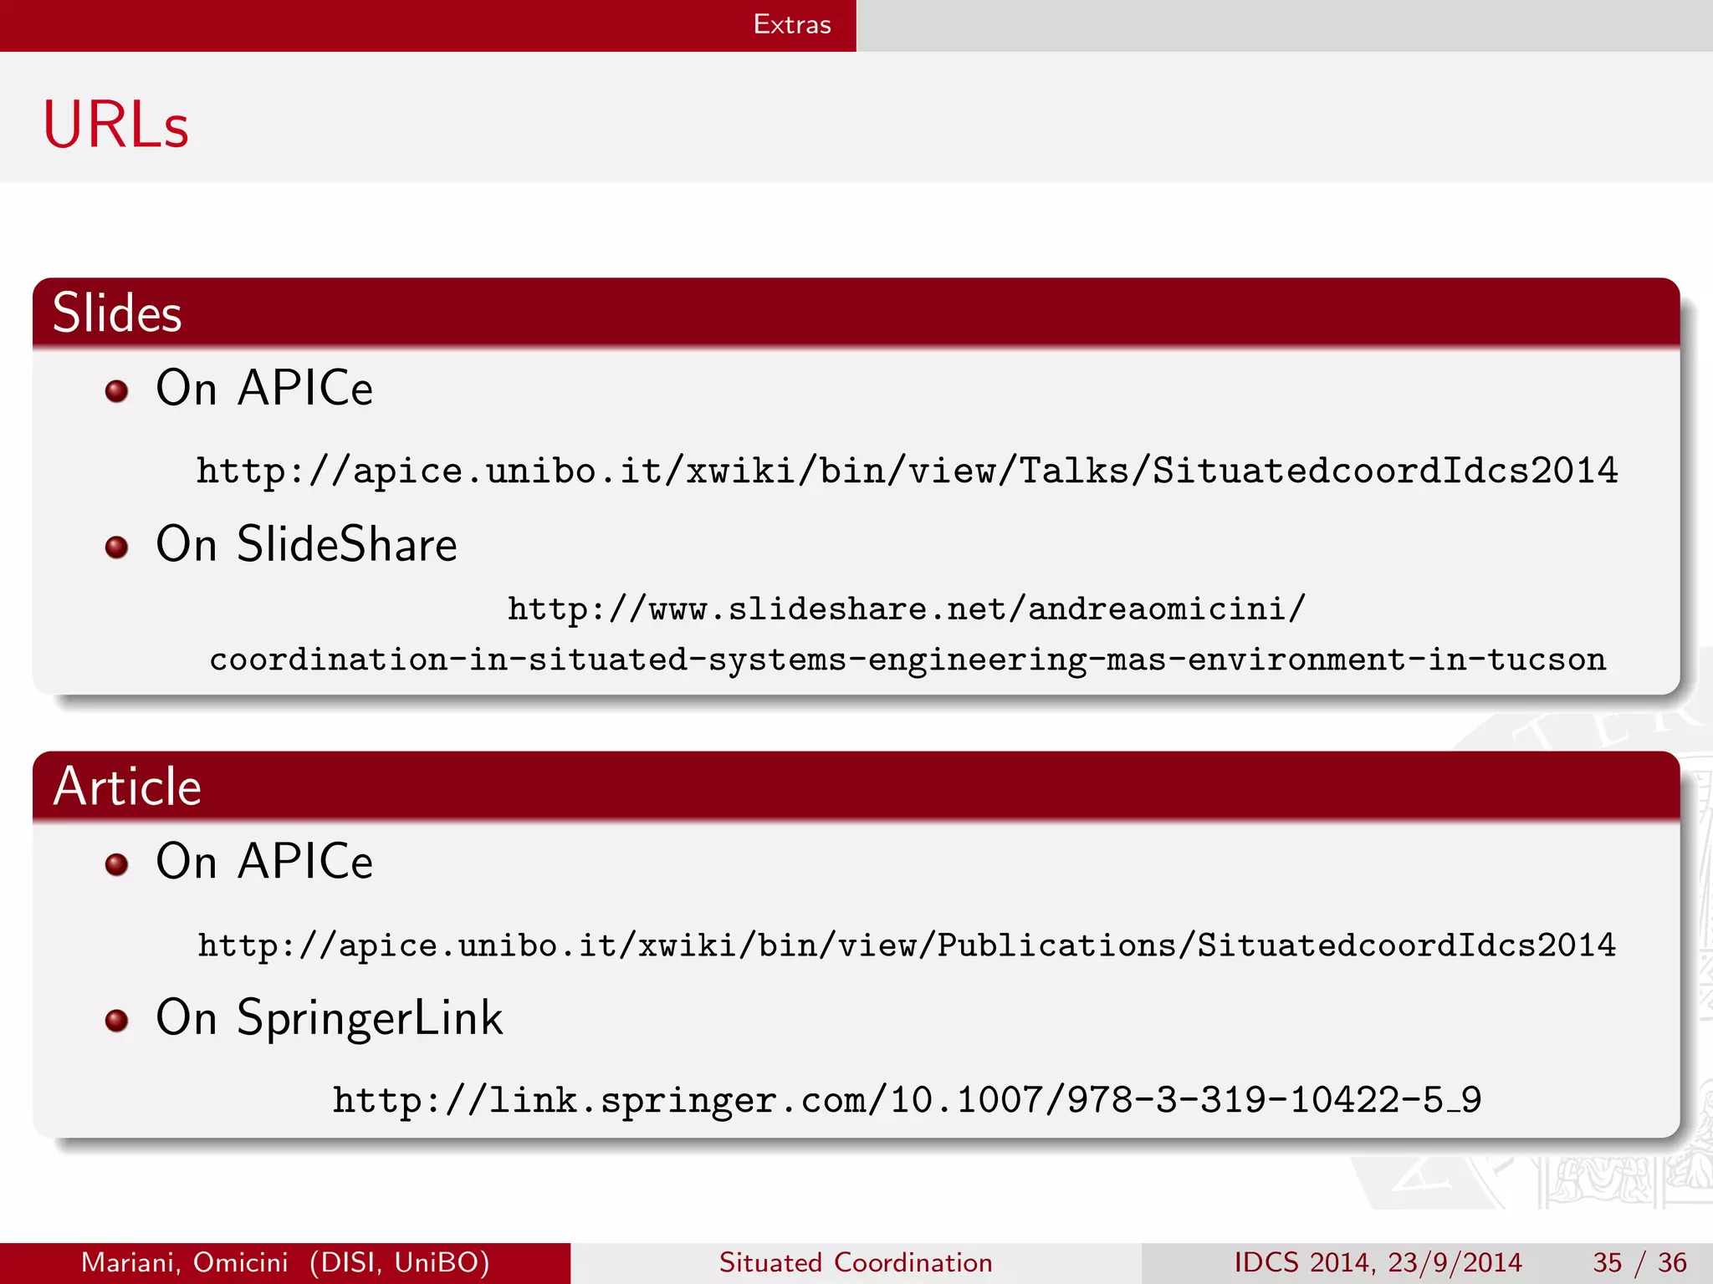
Task: Click the red bullet beside Article On APICe
Action: [x=117, y=864]
